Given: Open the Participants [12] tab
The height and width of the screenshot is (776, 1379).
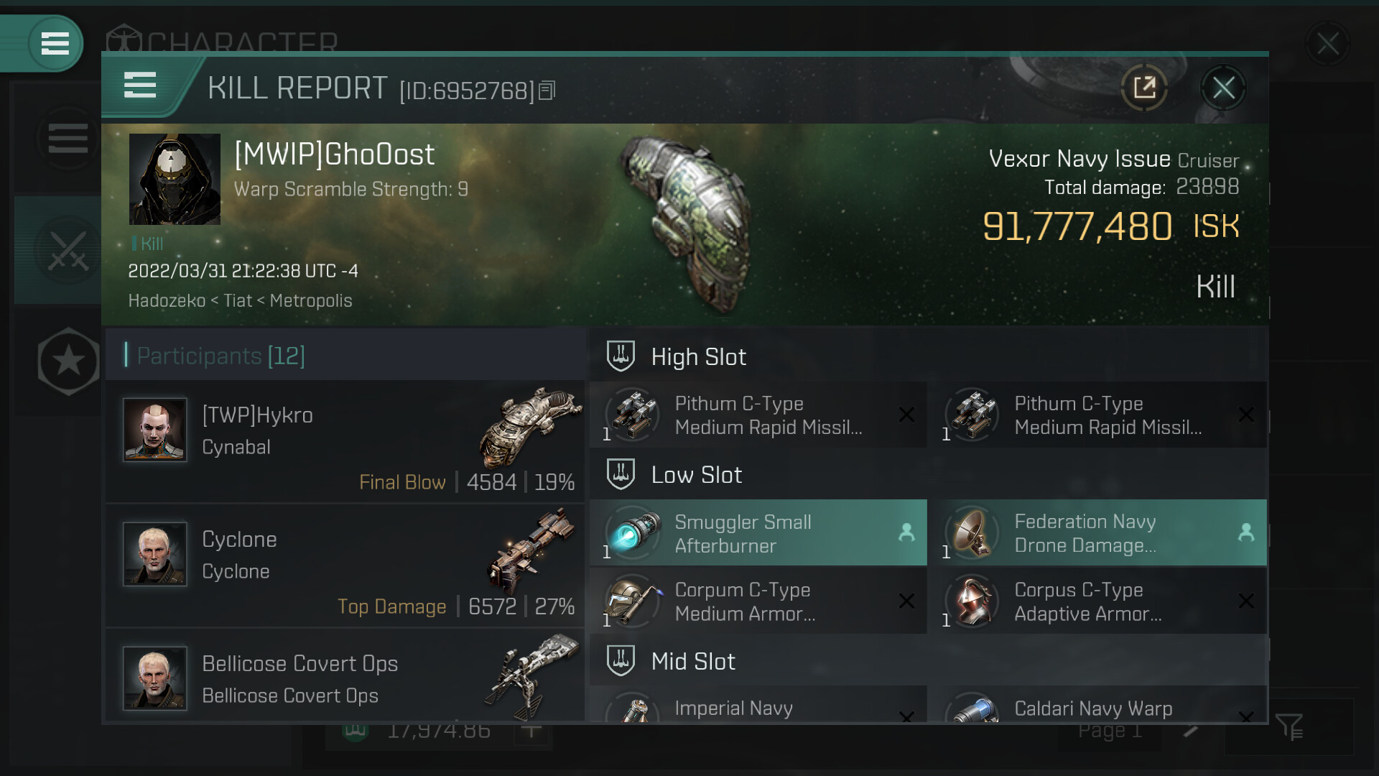Looking at the screenshot, I should coord(220,356).
